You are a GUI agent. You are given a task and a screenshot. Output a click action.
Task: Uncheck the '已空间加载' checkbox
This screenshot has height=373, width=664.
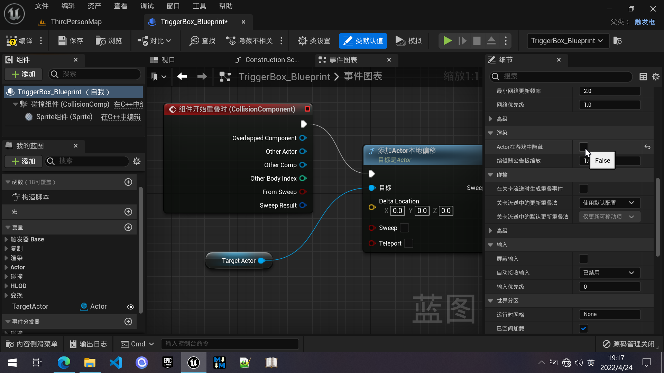pyautogui.click(x=583, y=328)
